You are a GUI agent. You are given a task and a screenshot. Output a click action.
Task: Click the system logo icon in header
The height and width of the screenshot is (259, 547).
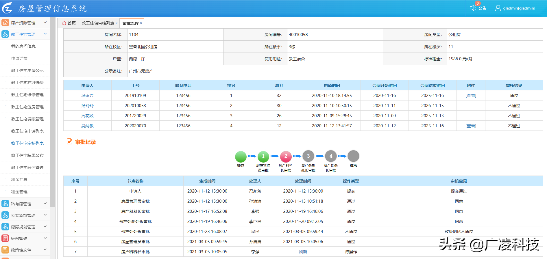7,8
